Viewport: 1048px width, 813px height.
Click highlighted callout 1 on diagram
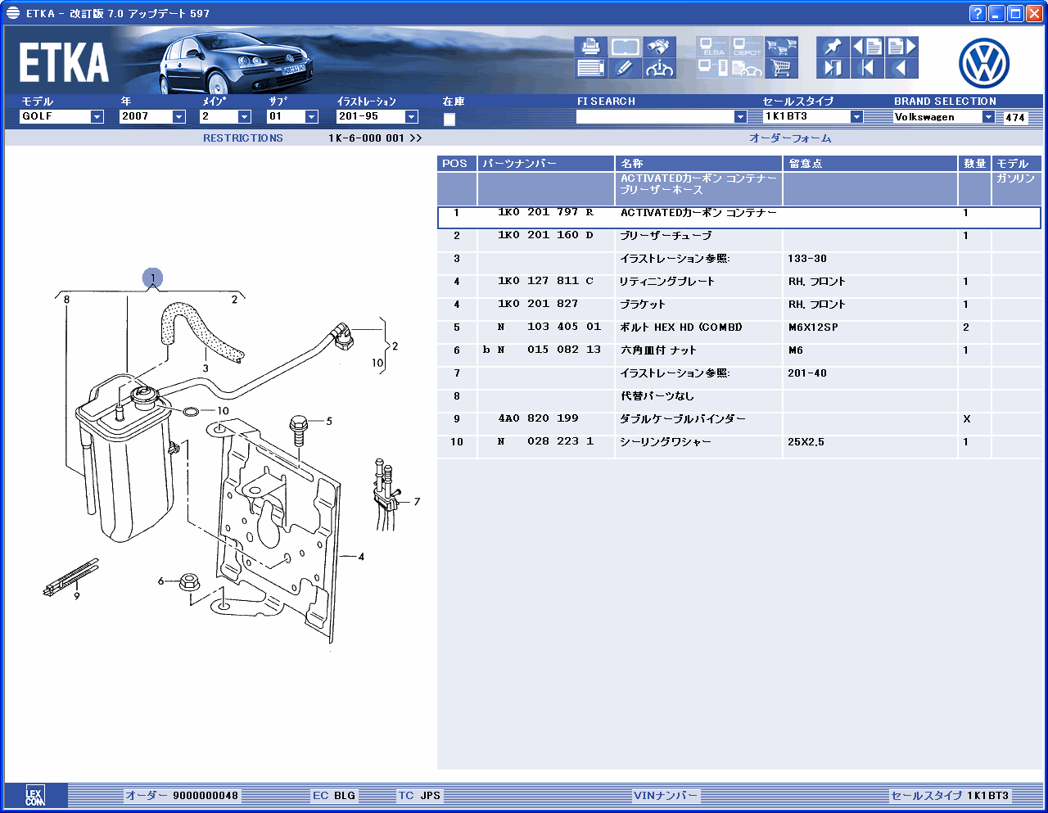pos(152,278)
